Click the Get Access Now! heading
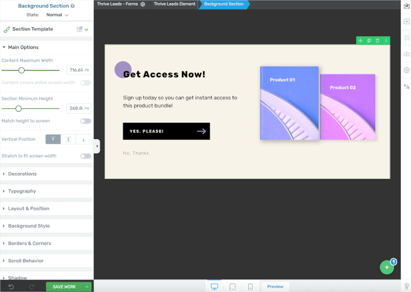Viewport: 411px width, 292px height. [164, 74]
